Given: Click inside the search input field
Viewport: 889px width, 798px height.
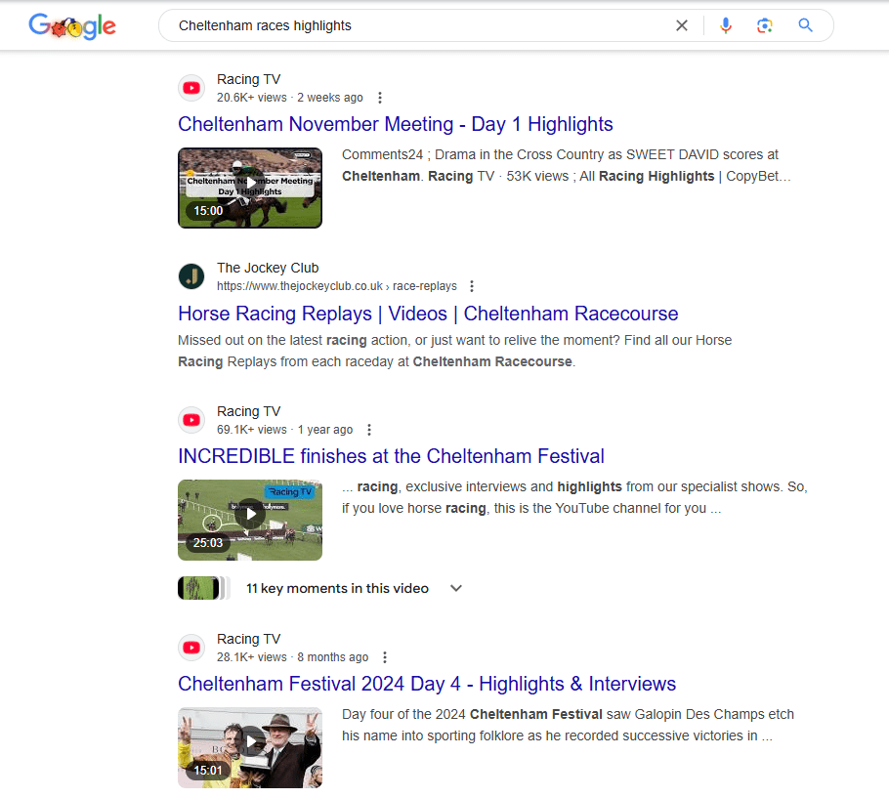Looking at the screenshot, I should click(391, 25).
